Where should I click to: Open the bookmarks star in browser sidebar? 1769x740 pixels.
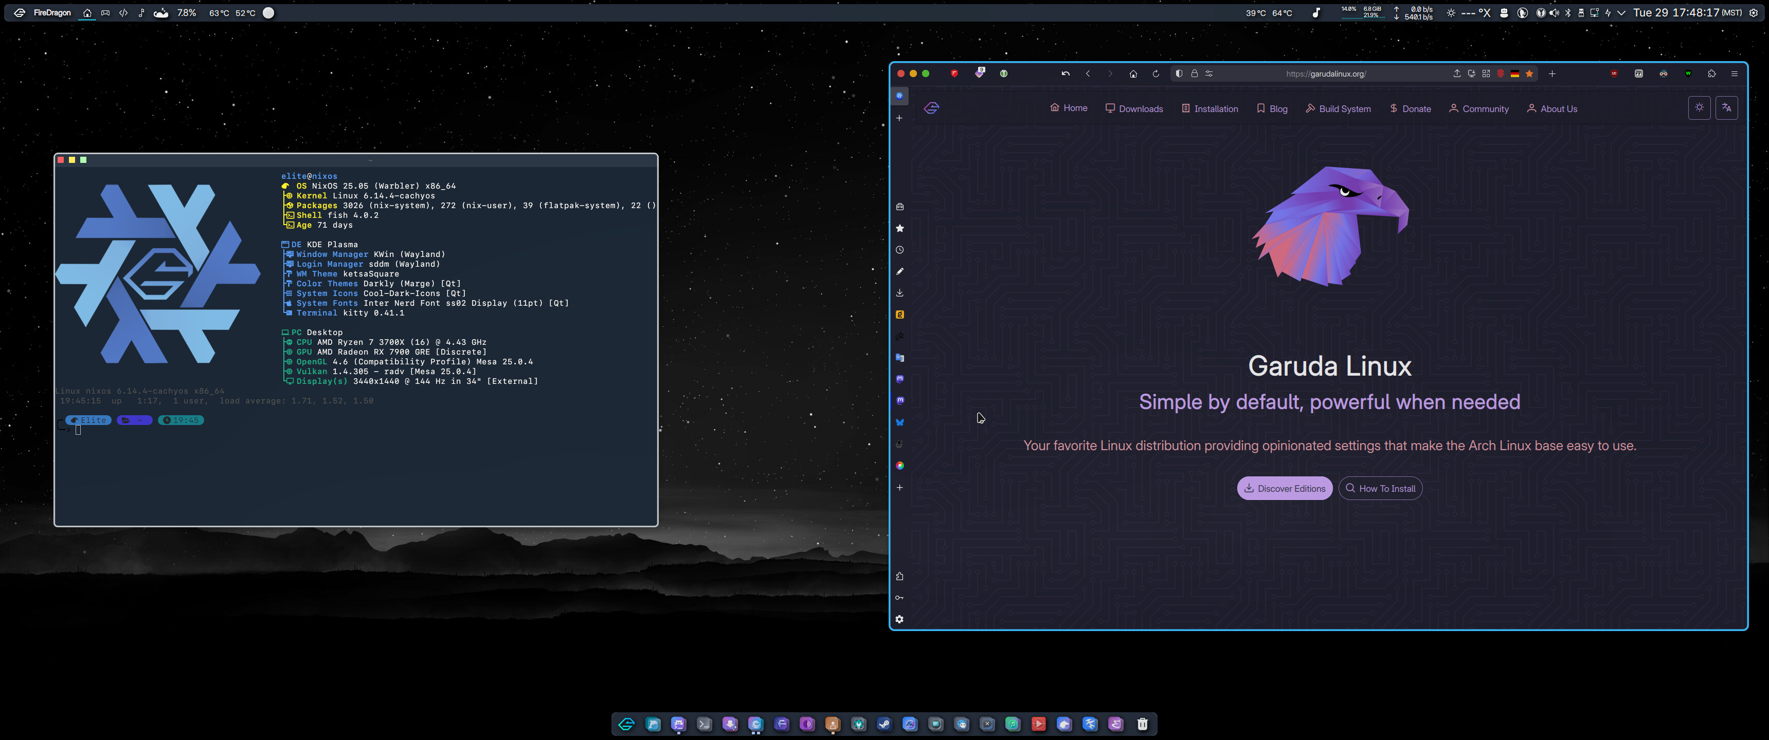coord(899,228)
